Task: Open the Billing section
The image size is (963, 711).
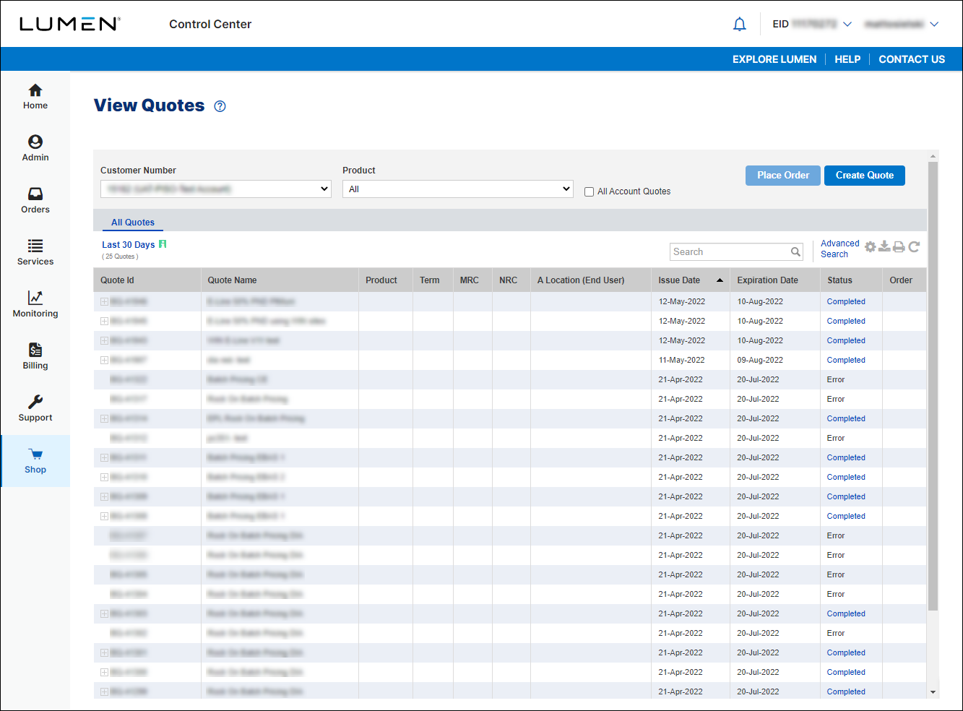Action: (x=35, y=357)
